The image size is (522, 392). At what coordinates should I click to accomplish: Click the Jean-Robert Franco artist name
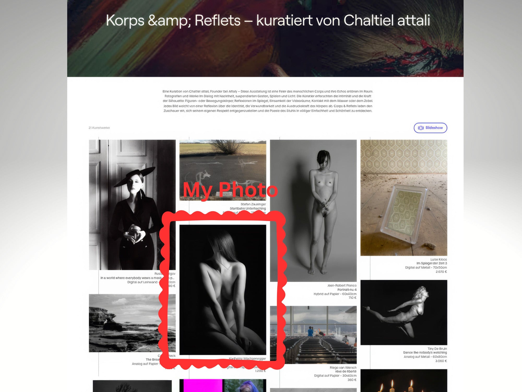pyautogui.click(x=342, y=285)
